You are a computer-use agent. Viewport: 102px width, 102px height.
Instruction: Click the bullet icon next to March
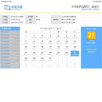(2, 38)
